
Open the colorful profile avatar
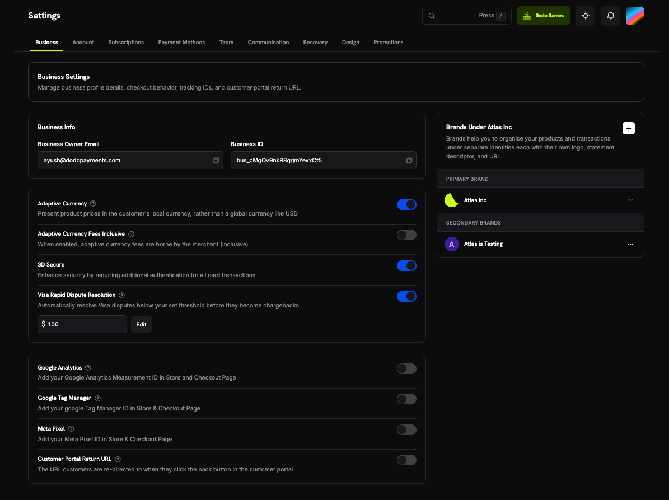tap(635, 16)
